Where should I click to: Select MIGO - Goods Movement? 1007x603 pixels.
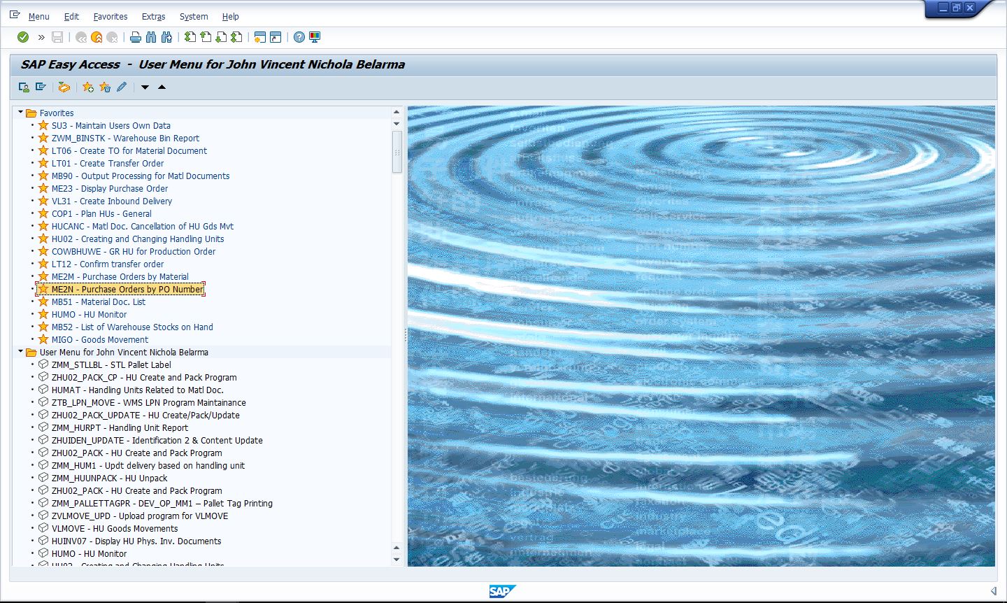coord(100,340)
